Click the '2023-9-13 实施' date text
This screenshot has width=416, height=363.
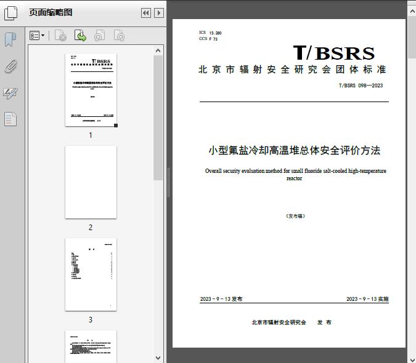(367, 299)
